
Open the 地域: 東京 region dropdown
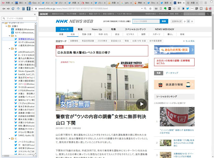tap(176, 14)
